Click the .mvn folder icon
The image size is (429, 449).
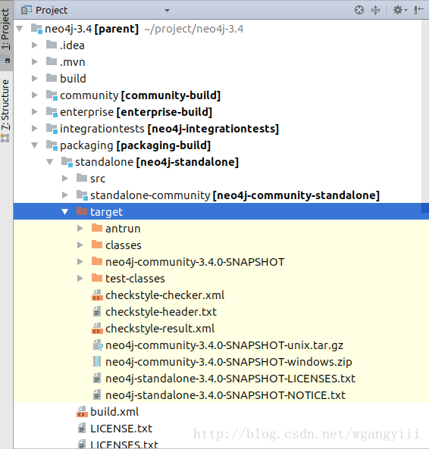[x=52, y=61]
